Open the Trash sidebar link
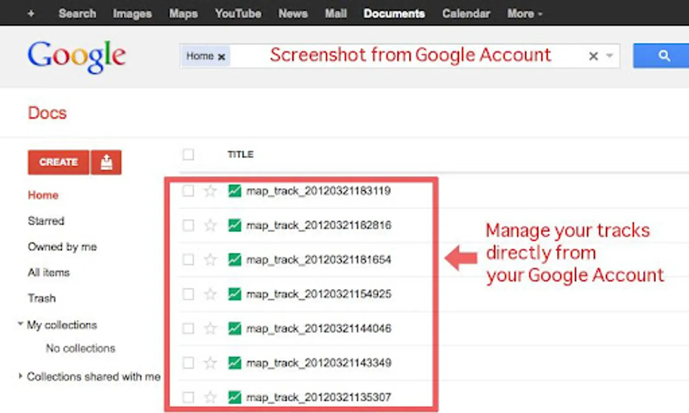Screen dimensions: 689x413 click(x=42, y=298)
